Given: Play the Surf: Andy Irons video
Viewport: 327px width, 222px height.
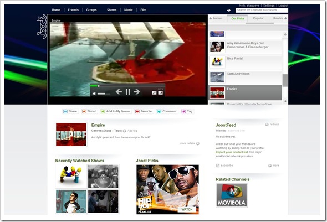Looking at the screenshot, I should (x=246, y=78).
